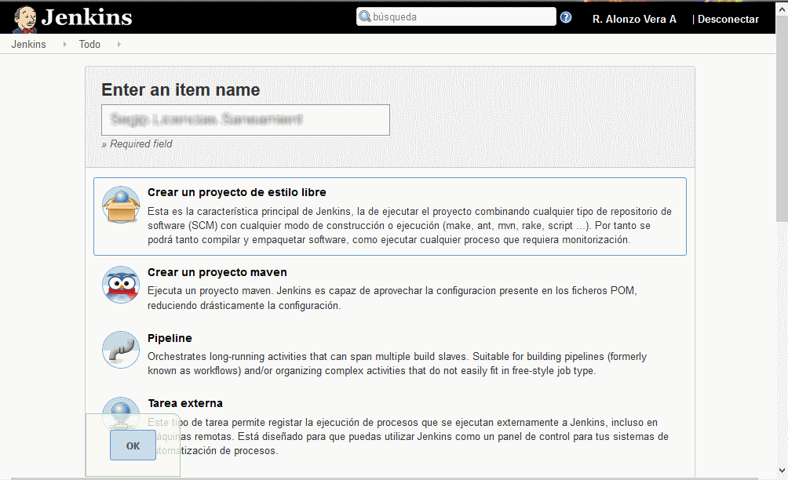The image size is (788, 480).
Task: Click the item name input field
Action: [245, 120]
